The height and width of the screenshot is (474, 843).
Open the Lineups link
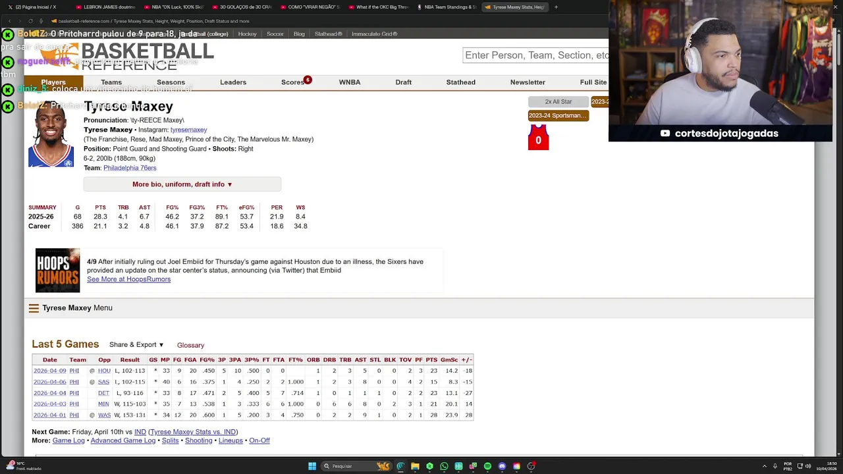(231, 440)
